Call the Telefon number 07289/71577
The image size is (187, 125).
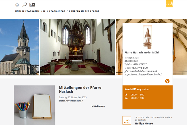[140, 64]
